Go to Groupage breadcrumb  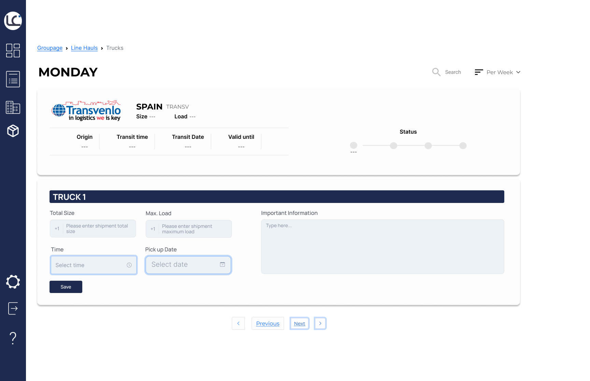[x=50, y=48]
